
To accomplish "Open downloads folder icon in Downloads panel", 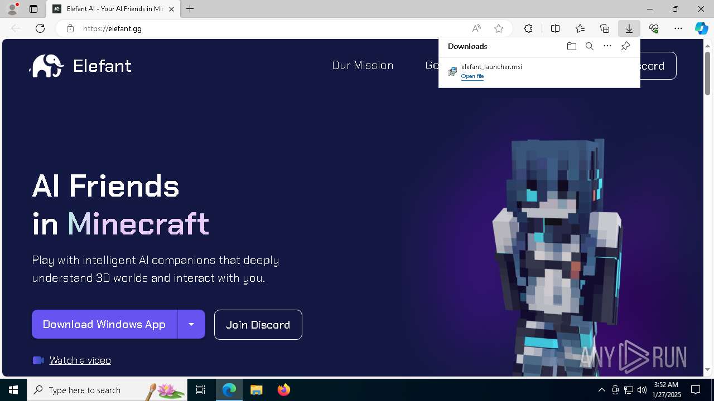I will point(572,46).
